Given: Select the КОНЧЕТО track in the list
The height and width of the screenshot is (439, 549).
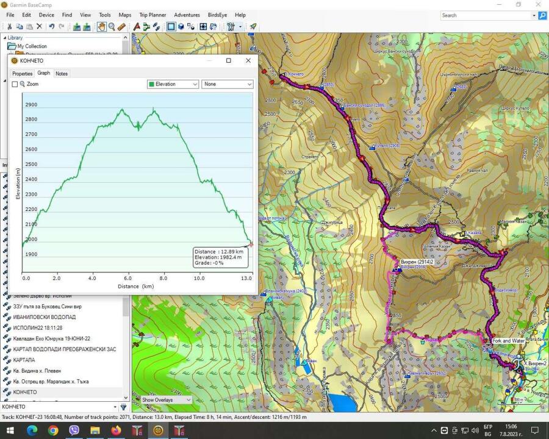Looking at the screenshot, I should [25, 392].
